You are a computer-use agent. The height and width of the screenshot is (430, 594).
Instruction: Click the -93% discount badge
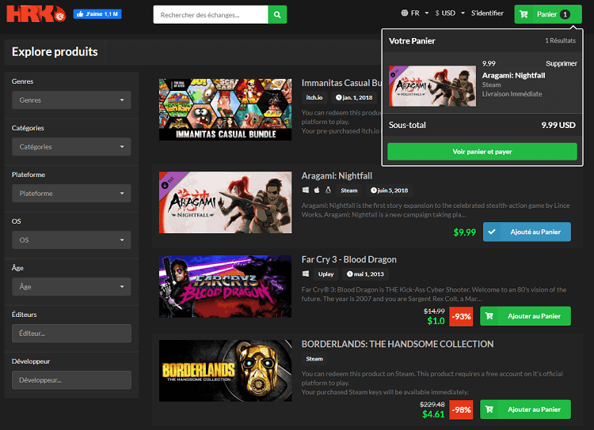pyautogui.click(x=461, y=316)
